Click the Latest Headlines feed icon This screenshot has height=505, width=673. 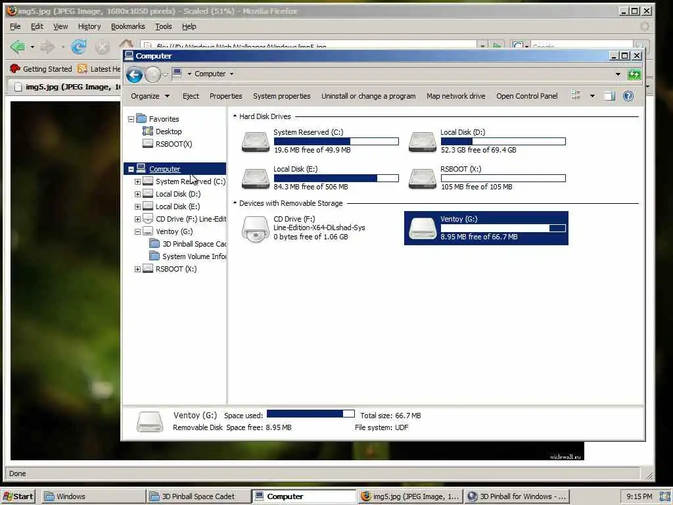tap(82, 68)
